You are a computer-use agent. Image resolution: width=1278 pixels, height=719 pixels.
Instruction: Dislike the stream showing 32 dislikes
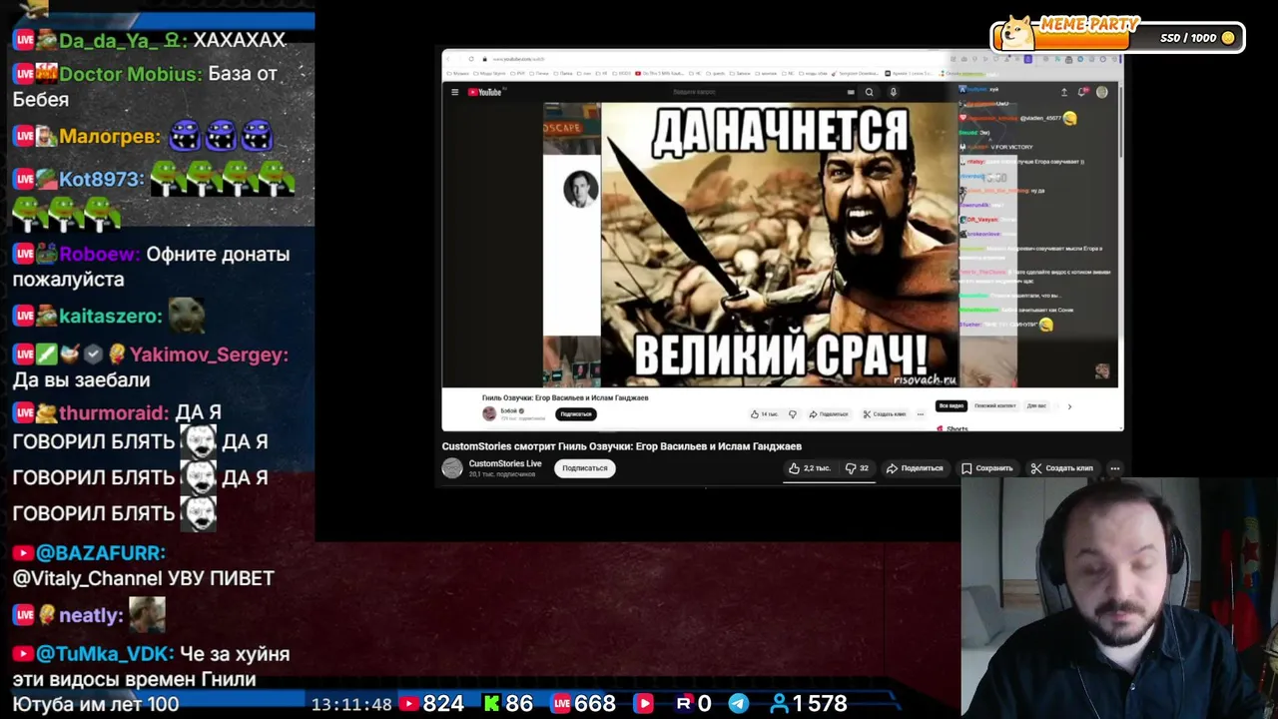click(x=857, y=468)
